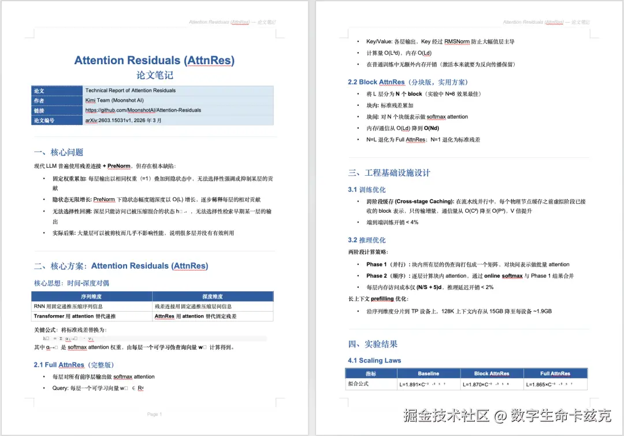Click the bullet about 'Cross-stage Caching'
624x436 pixels.
pyautogui.click(x=476, y=206)
